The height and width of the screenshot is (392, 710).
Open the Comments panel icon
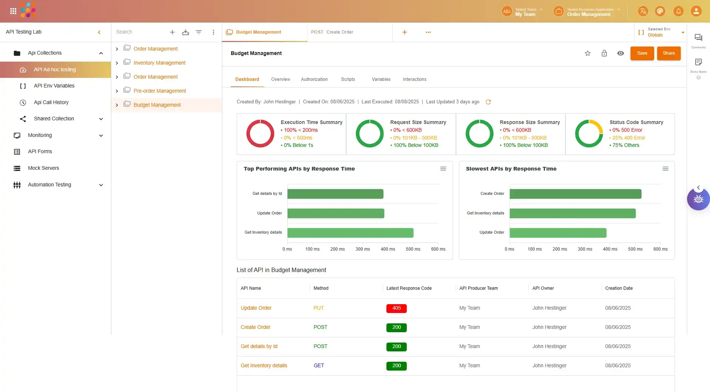coord(698,38)
